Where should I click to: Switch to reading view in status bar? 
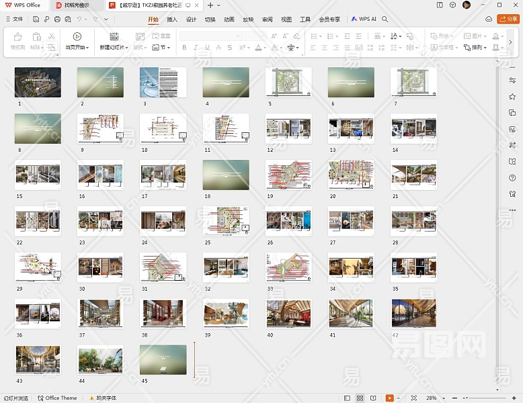pos(373,398)
